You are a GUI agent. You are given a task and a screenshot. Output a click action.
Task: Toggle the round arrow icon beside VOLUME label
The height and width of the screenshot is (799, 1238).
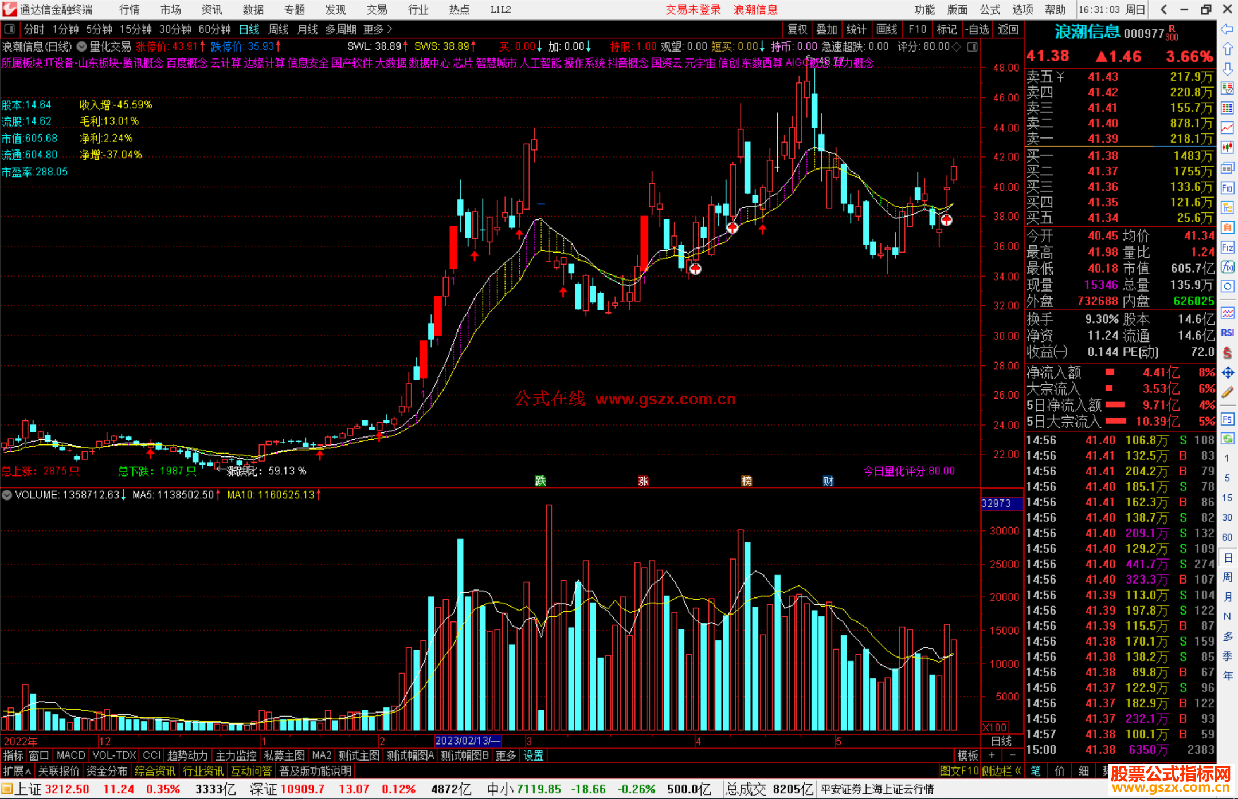coord(7,495)
